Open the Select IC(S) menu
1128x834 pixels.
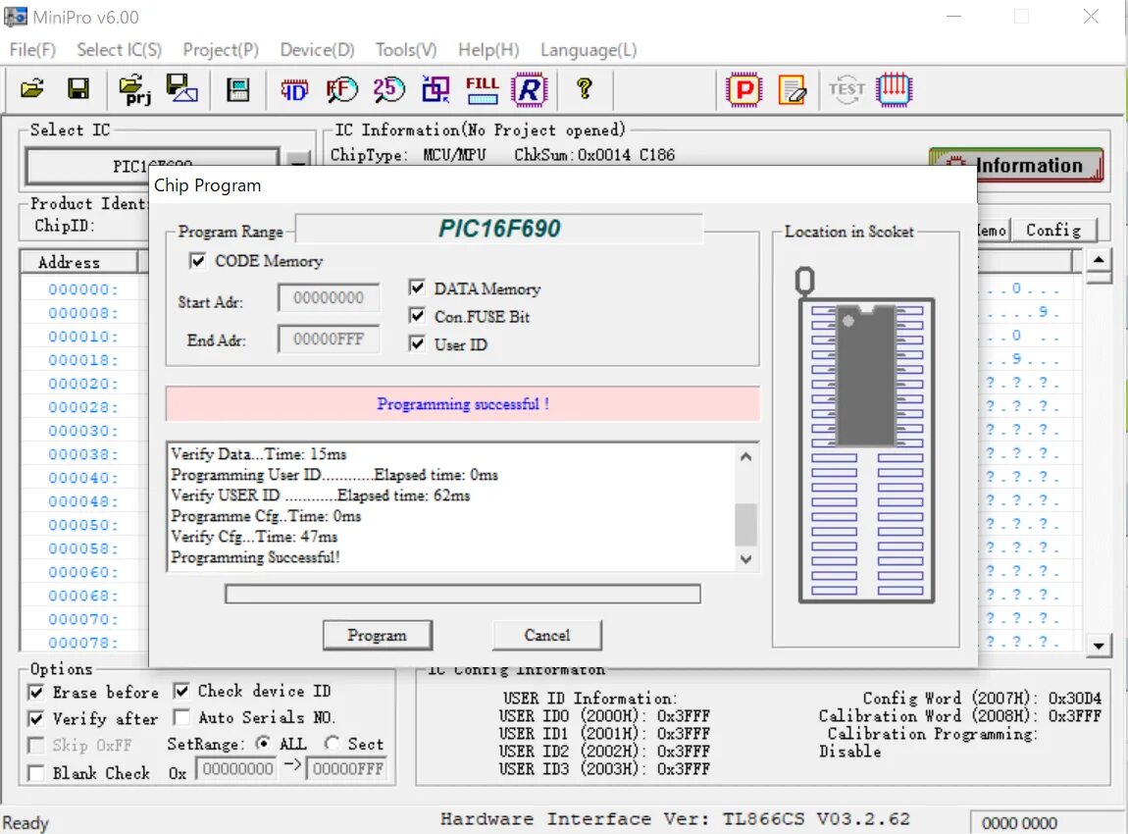pos(120,50)
